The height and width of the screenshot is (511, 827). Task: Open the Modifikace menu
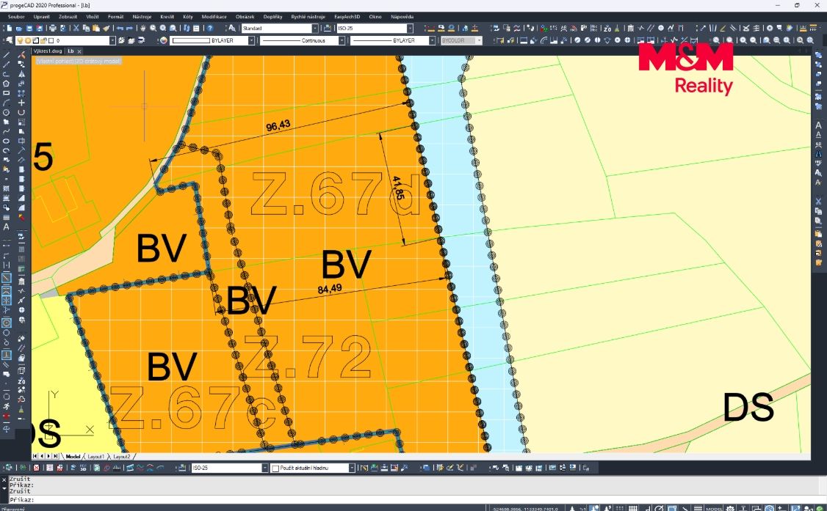coord(214,17)
